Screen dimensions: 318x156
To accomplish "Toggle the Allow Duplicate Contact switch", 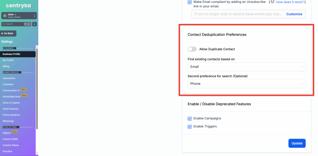I will pyautogui.click(x=192, y=49).
